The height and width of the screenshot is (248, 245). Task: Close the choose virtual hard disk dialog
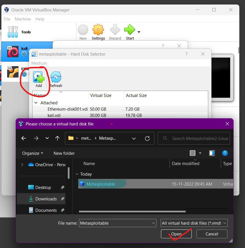click(227, 124)
